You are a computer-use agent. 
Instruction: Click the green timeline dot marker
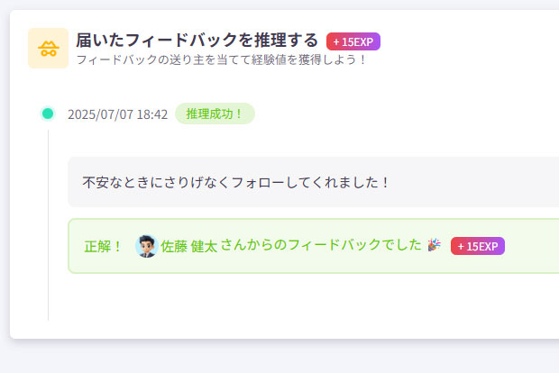coord(48,114)
